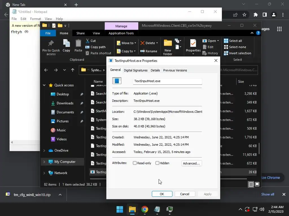Open recent locations dropdown chevron
The image size is (289, 216).
[64, 70]
